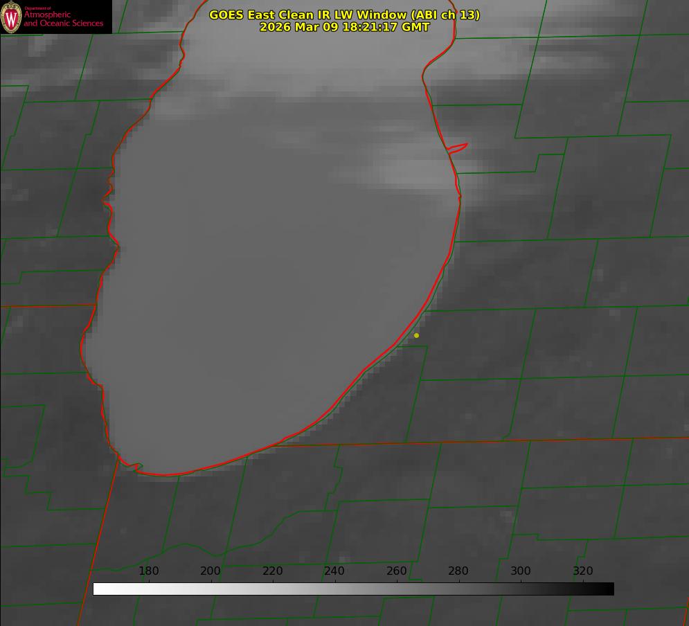Click the 320 label on color scale
This screenshot has width=689, height=626.
583,571
